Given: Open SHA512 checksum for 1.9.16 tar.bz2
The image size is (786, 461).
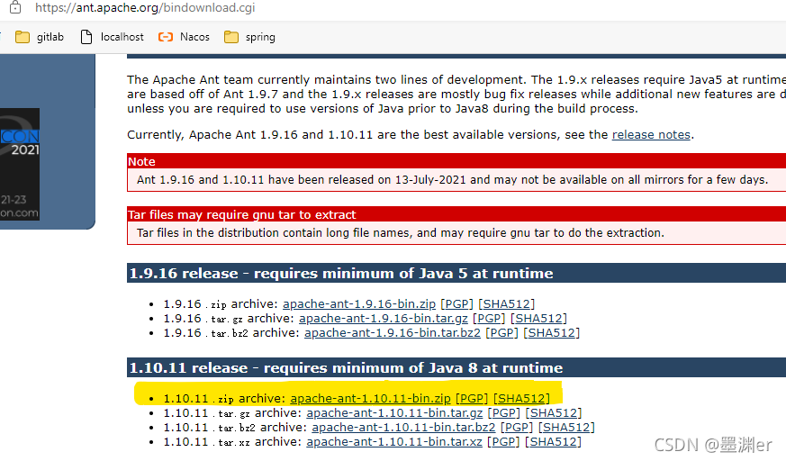Looking at the screenshot, I should [x=551, y=333].
